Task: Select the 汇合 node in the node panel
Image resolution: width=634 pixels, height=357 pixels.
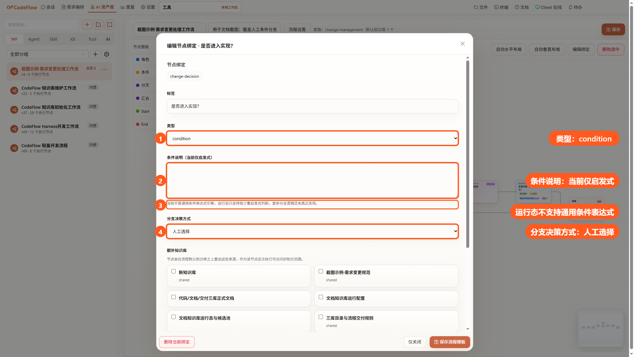Action: 145,99
